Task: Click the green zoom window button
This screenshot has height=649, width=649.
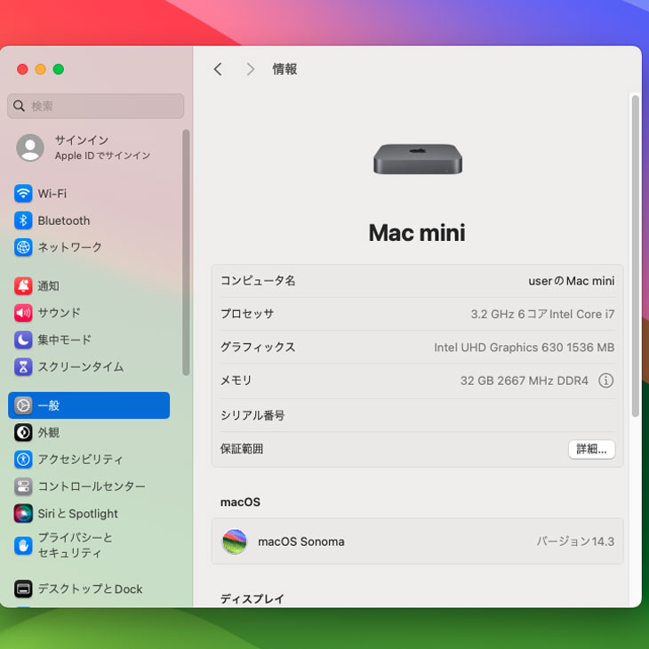Action: 59,69
